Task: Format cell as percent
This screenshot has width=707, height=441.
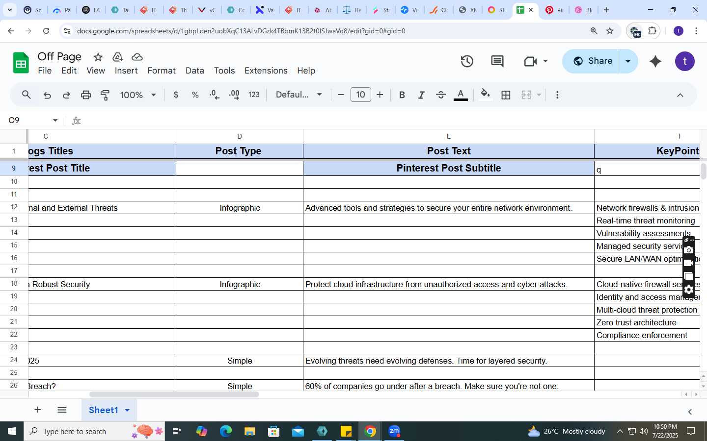Action: (195, 95)
